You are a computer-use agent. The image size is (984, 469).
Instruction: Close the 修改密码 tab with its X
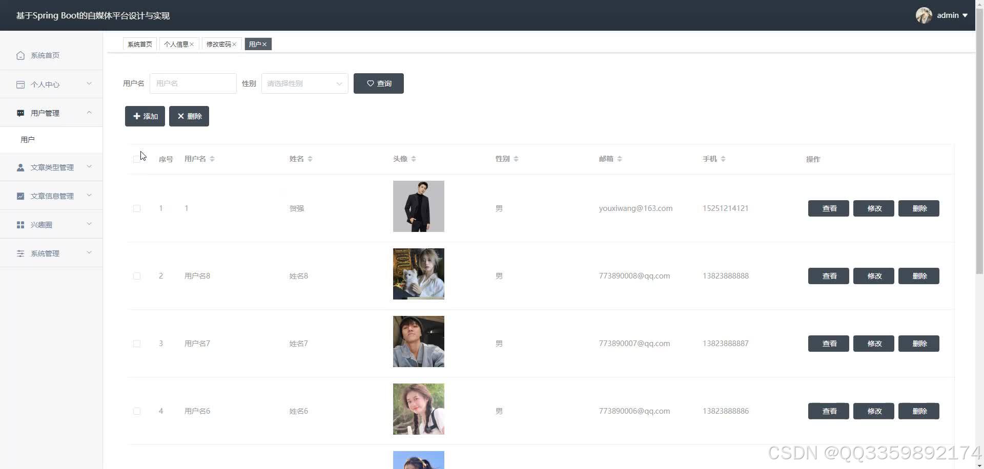click(x=234, y=45)
